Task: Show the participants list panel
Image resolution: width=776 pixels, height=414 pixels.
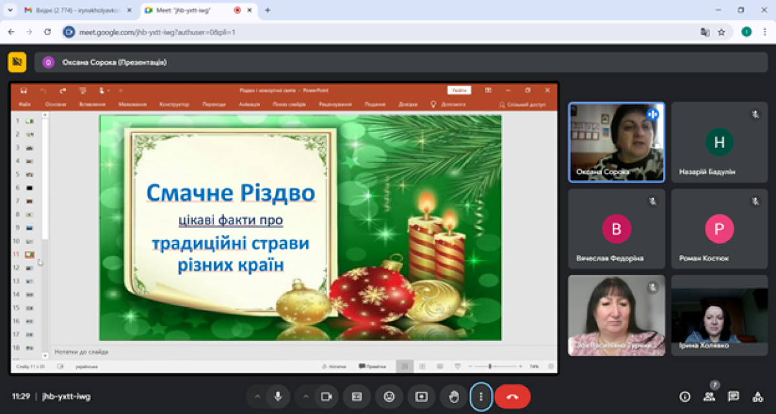Action: point(709,397)
